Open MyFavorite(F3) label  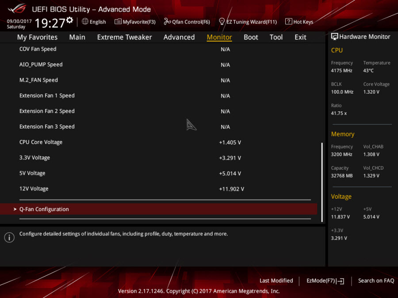click(x=139, y=22)
